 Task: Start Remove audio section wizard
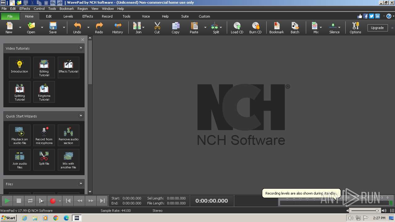[69, 135]
